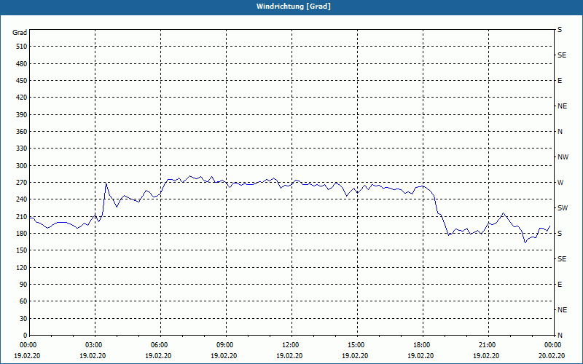The image size is (583, 364).
Task: Click the 19.02.20 date under 12:00
Action: pyautogui.click(x=289, y=356)
